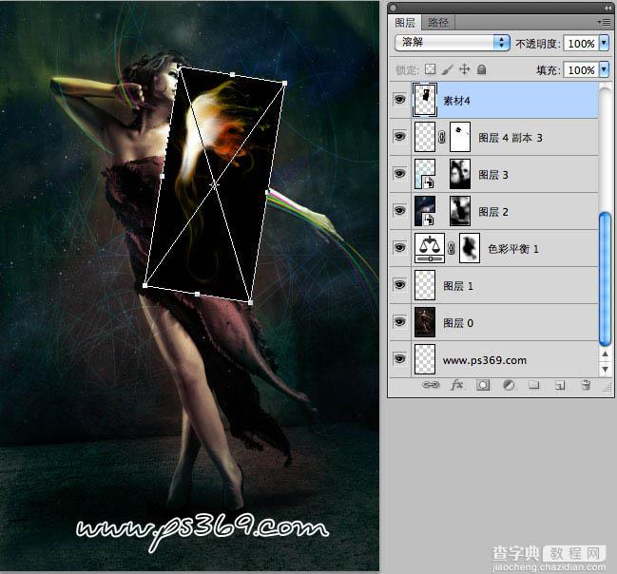617x574 pixels.
Task: Toggle lock transparent pixels icon
Action: (430, 69)
